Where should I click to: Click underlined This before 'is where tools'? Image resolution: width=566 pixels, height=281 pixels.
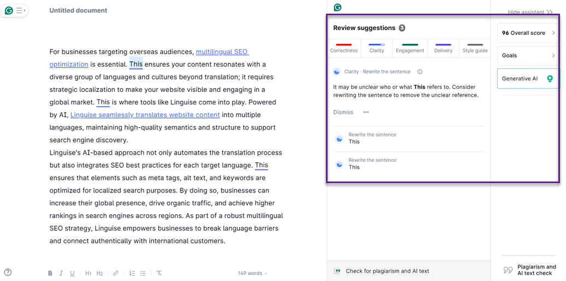tap(103, 102)
